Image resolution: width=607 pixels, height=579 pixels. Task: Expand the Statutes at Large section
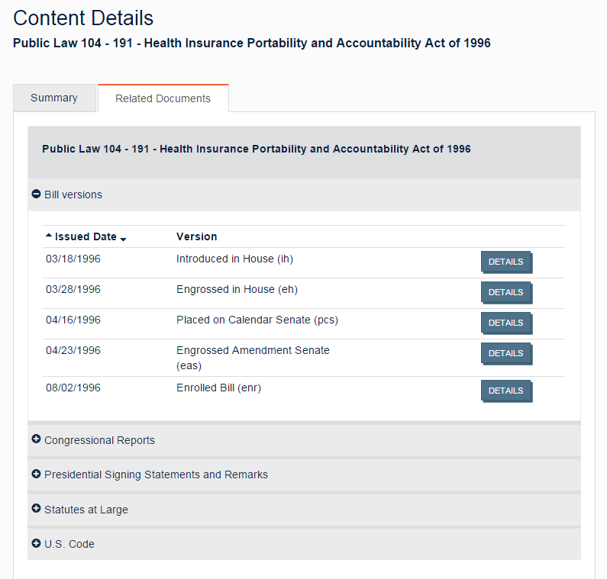pos(86,510)
